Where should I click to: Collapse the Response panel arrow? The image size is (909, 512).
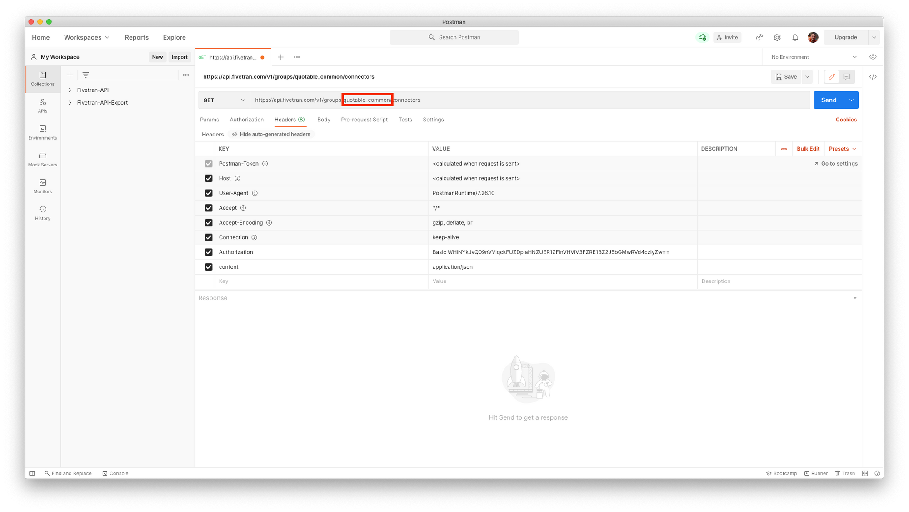855,298
